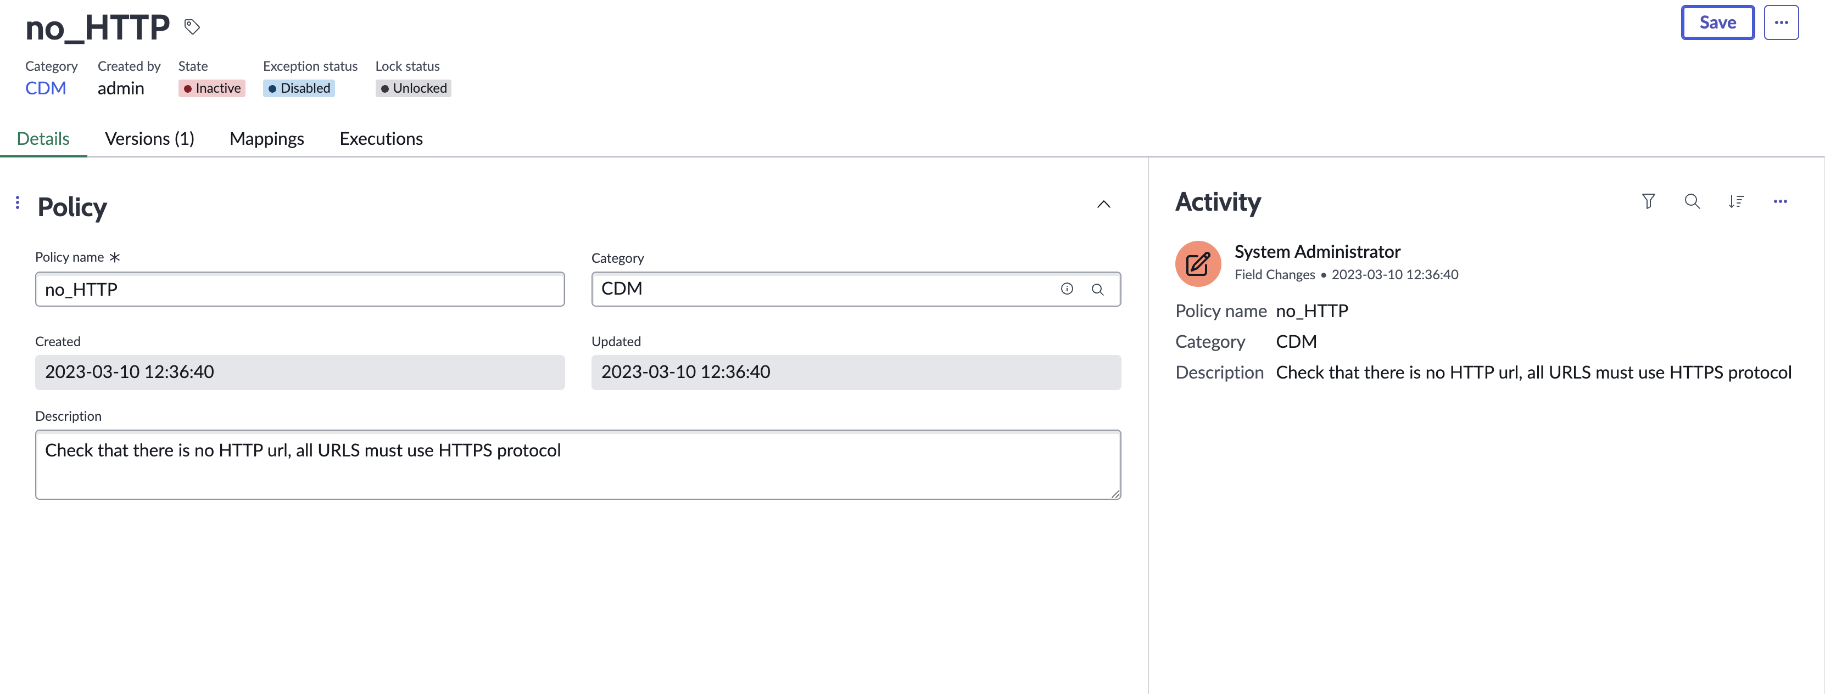Screen dimensions: 1825x694
Task: Click the Activity heading
Action: click(1218, 202)
